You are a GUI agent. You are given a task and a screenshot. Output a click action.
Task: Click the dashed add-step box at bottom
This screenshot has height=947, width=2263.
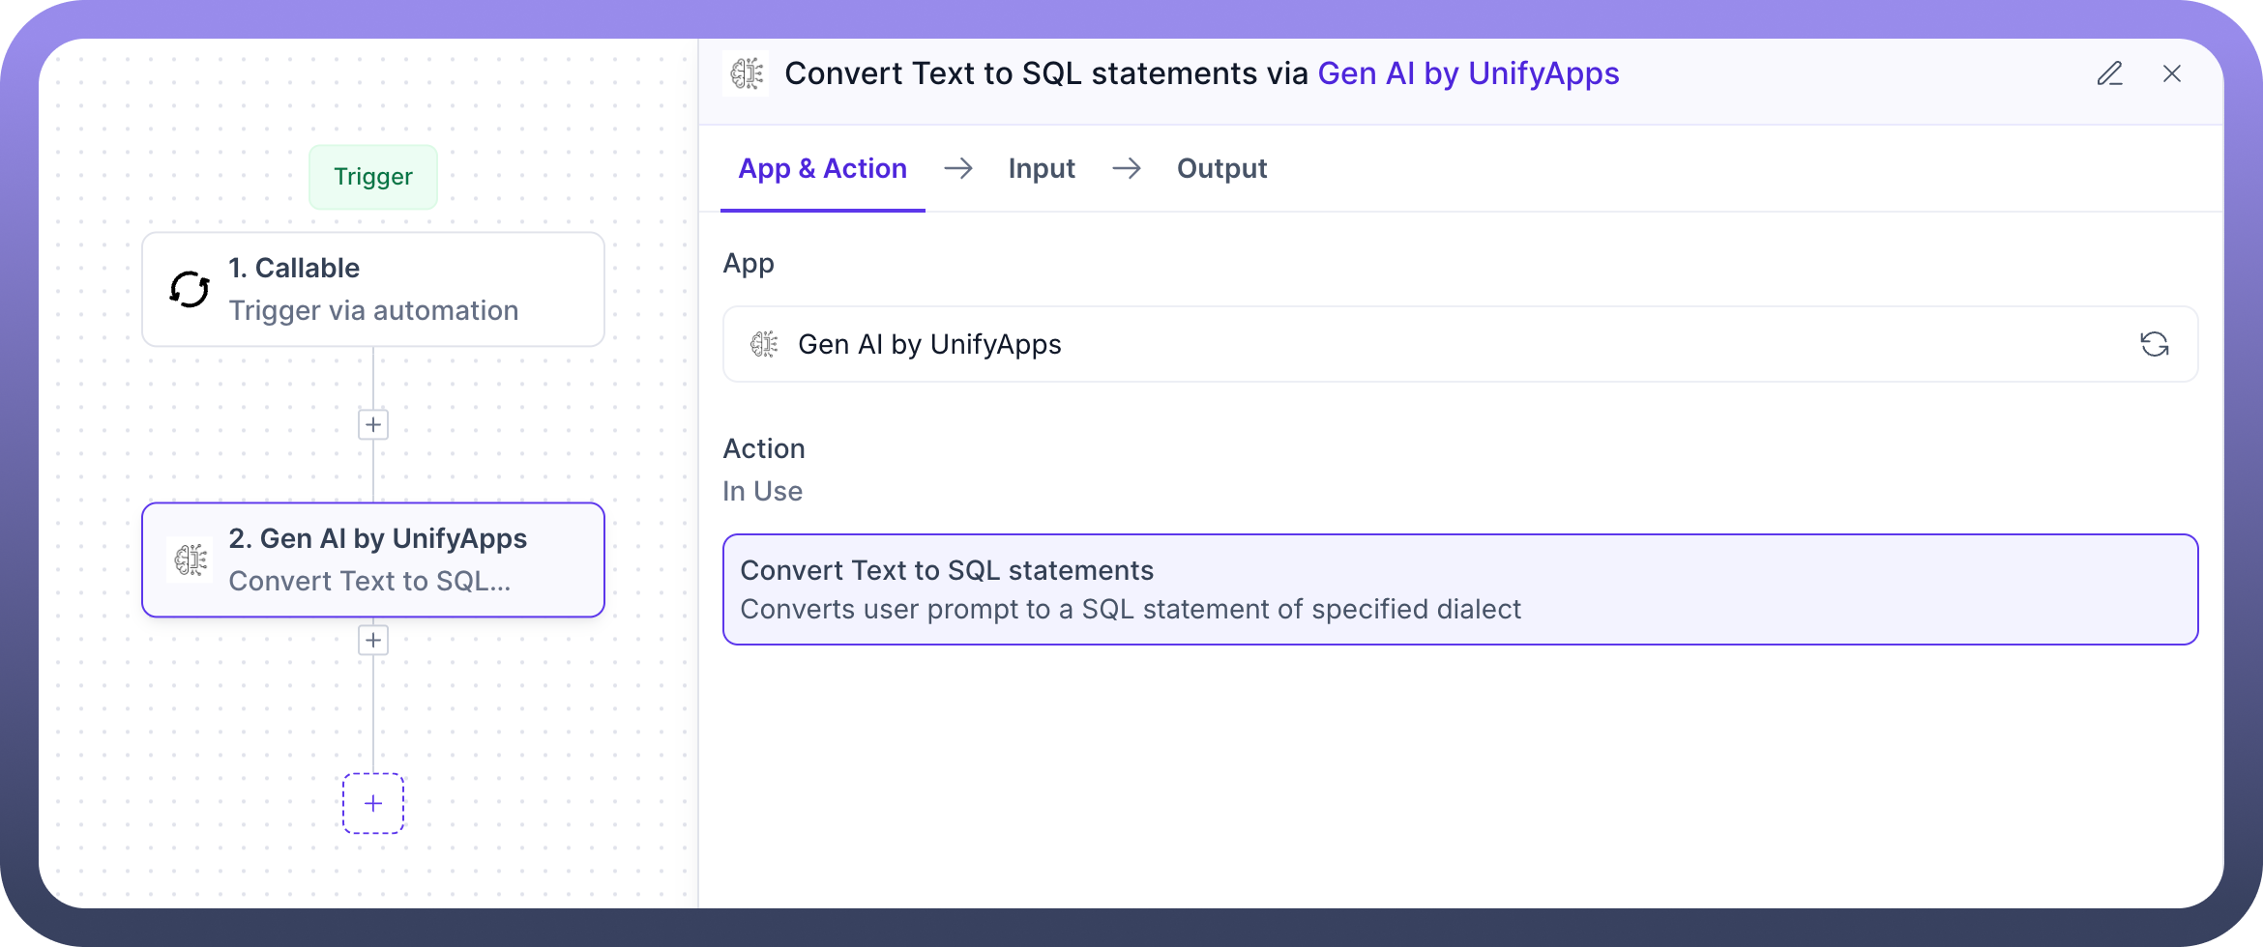tap(373, 803)
